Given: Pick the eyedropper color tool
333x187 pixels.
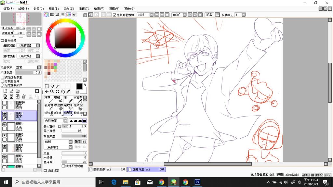Looking at the screenshot, I should 68,91.
